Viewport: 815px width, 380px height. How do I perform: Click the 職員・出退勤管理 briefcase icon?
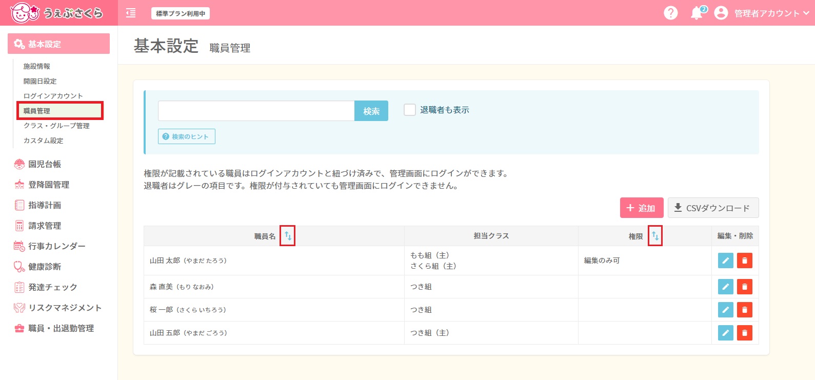coord(19,328)
